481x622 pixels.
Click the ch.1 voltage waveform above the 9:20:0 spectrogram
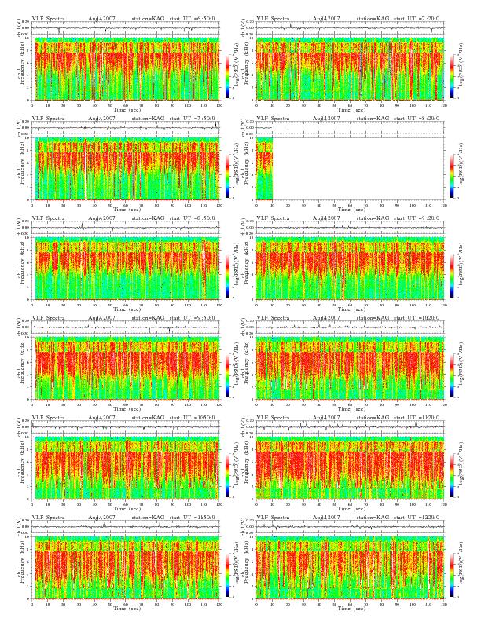click(x=350, y=227)
